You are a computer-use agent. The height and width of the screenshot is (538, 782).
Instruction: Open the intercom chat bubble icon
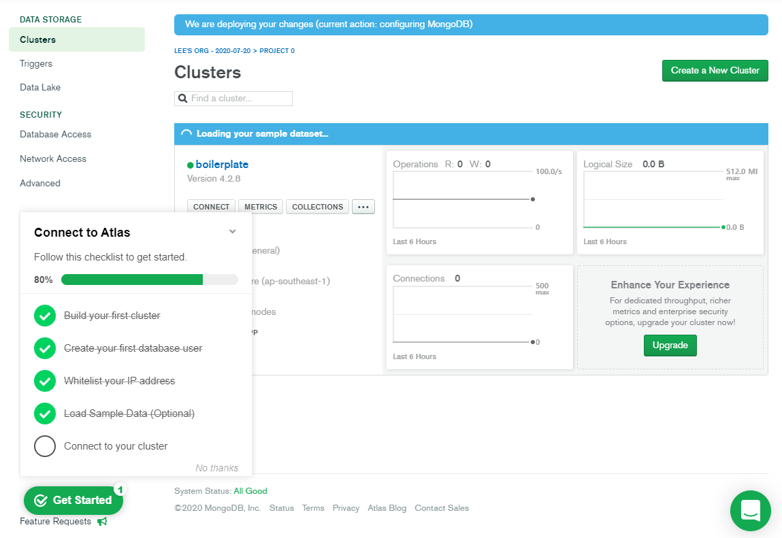750,511
